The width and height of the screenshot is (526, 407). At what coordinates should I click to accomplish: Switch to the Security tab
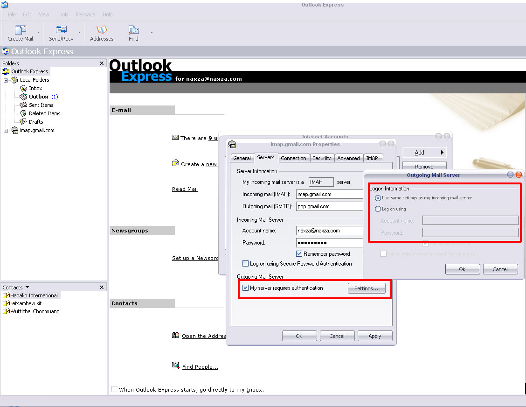pyautogui.click(x=322, y=158)
